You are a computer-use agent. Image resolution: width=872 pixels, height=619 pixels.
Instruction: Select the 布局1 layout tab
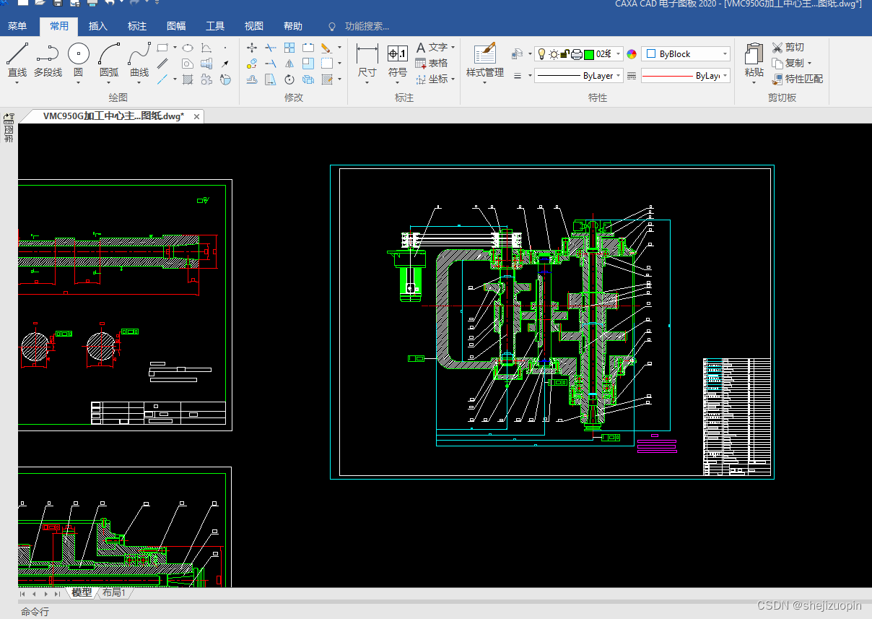[x=113, y=593]
